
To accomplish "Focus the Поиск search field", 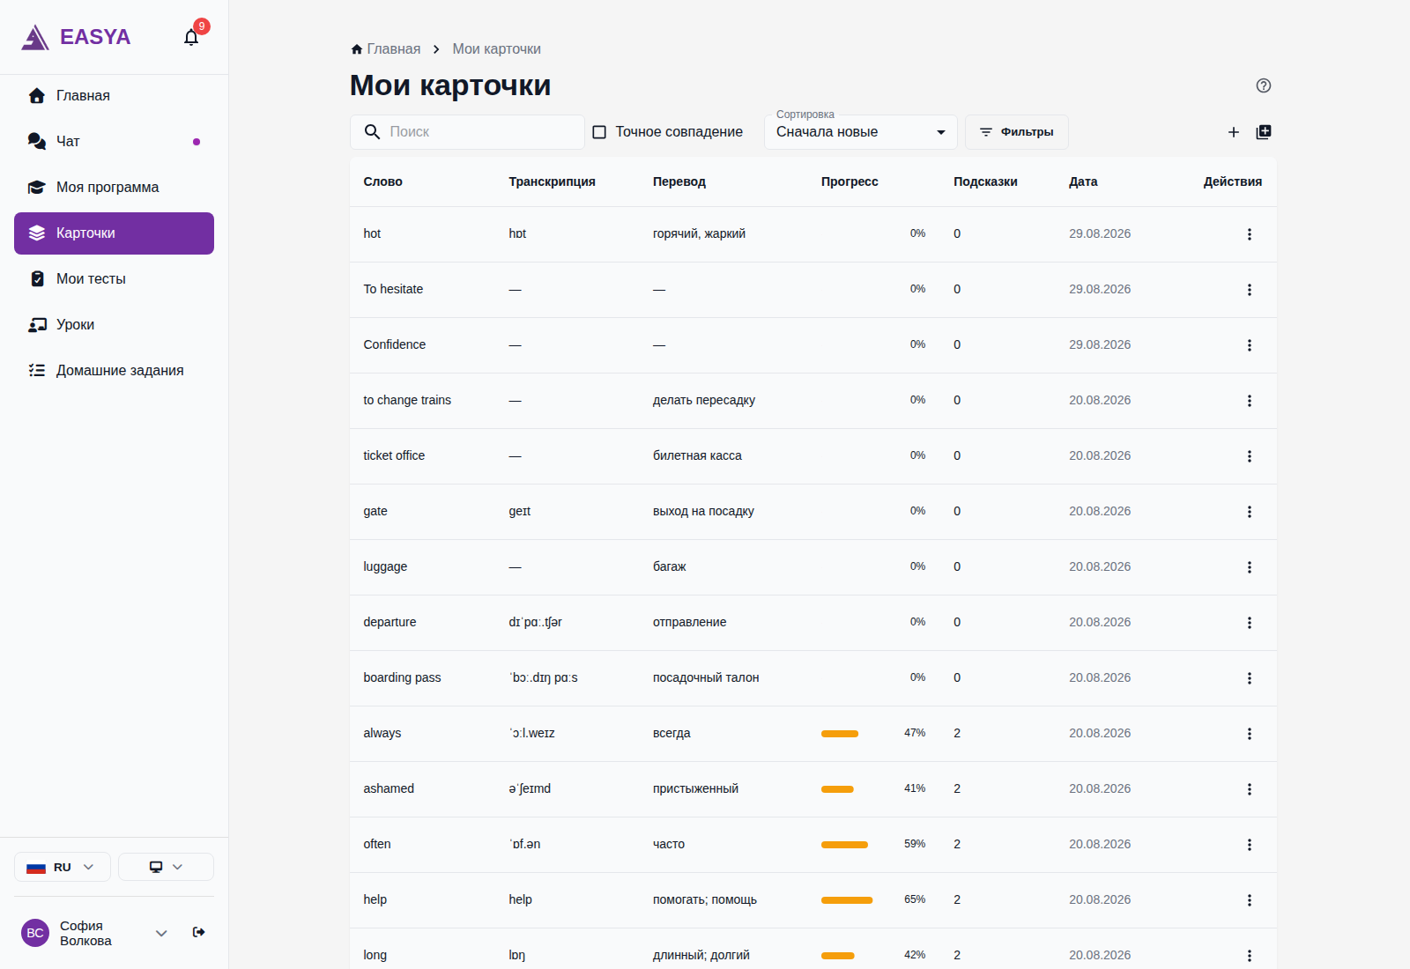I will coord(467,132).
